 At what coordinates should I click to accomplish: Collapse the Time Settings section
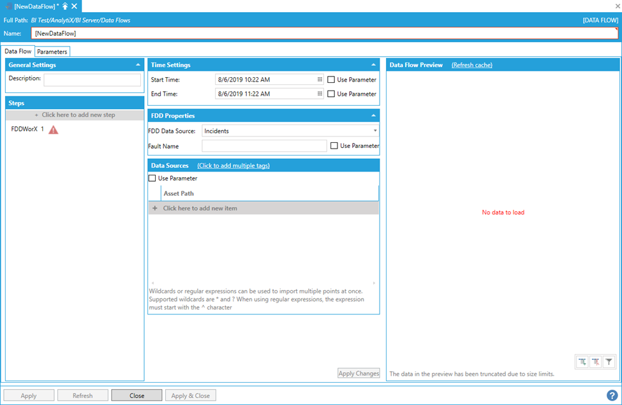point(373,65)
